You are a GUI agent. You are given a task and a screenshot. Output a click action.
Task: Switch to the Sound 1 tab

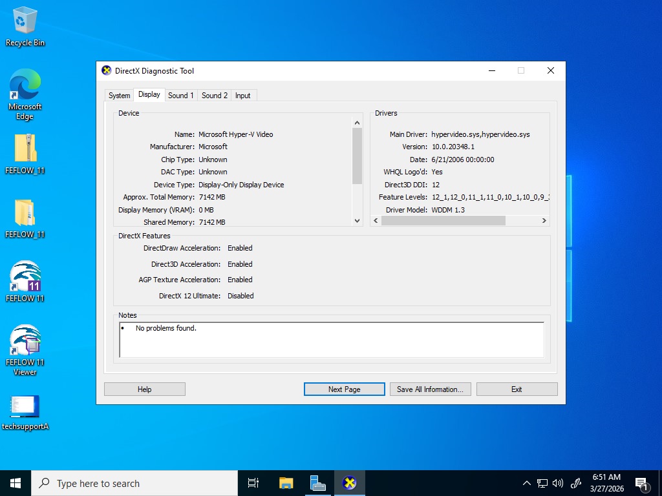click(x=180, y=96)
